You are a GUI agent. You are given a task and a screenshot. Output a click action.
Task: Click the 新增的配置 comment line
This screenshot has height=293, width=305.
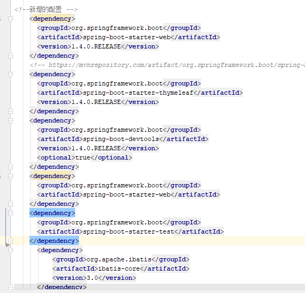[x=46, y=9]
